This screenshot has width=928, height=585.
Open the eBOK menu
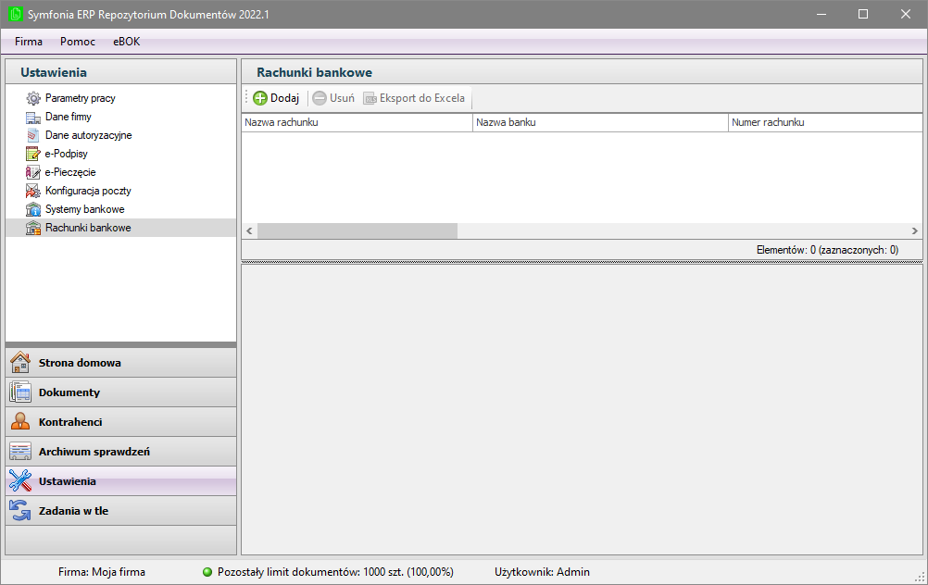pos(127,42)
